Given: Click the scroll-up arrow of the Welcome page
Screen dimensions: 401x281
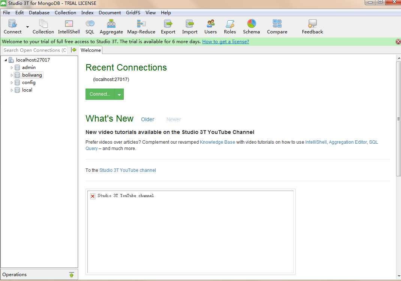Looking at the screenshot, I should pos(399,58).
